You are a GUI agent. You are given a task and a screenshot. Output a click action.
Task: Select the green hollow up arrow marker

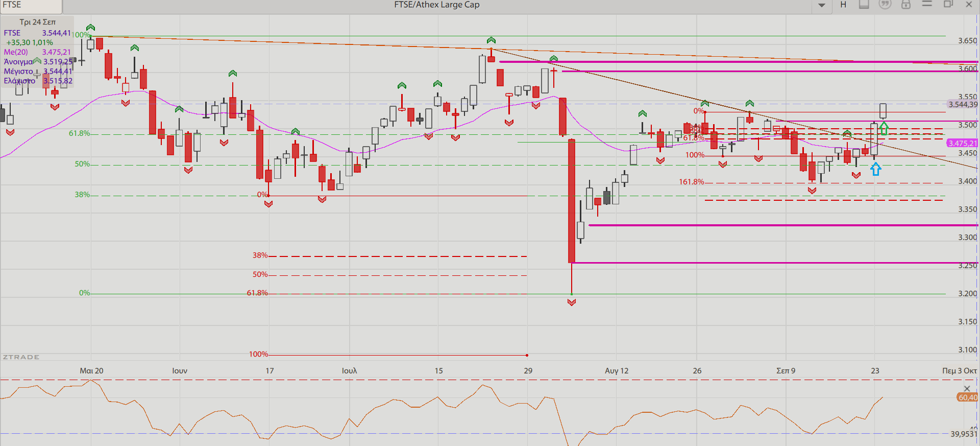coord(884,128)
